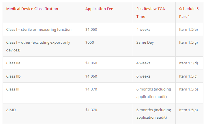
Task: Click the Medical Device Classification header
Action: point(32,9)
